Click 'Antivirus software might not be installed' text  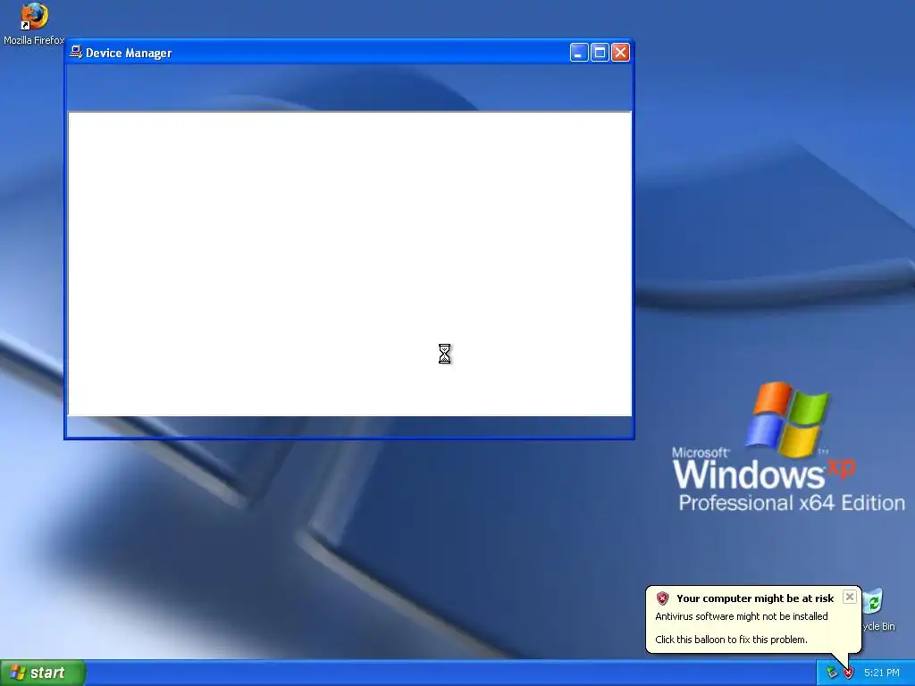(741, 616)
